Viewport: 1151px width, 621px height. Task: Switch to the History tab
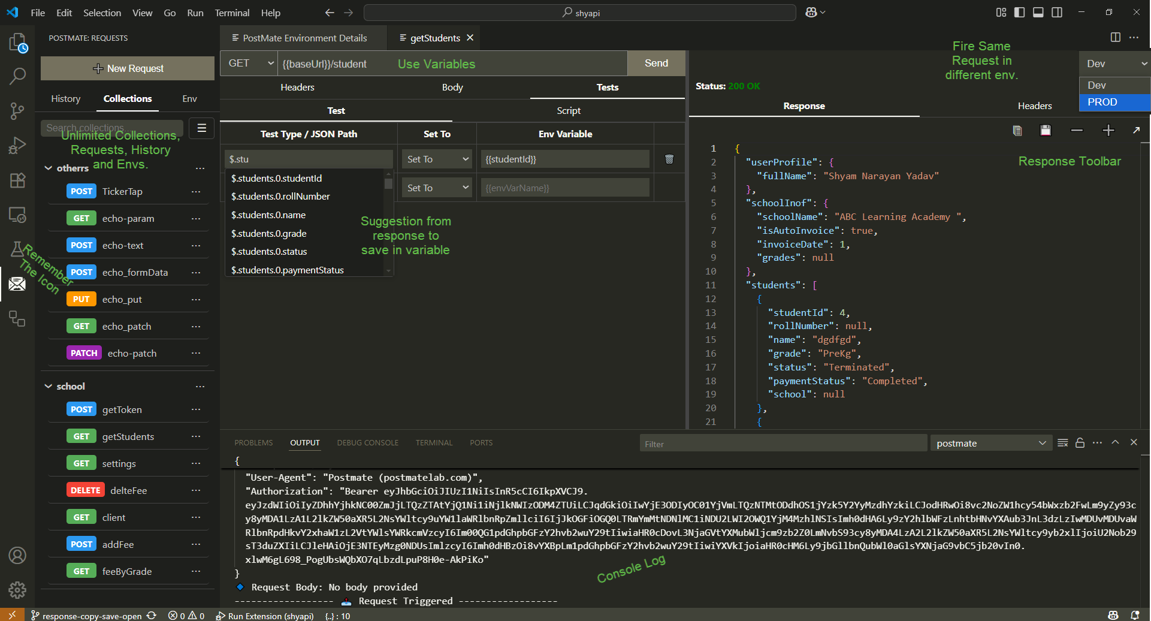coord(65,98)
